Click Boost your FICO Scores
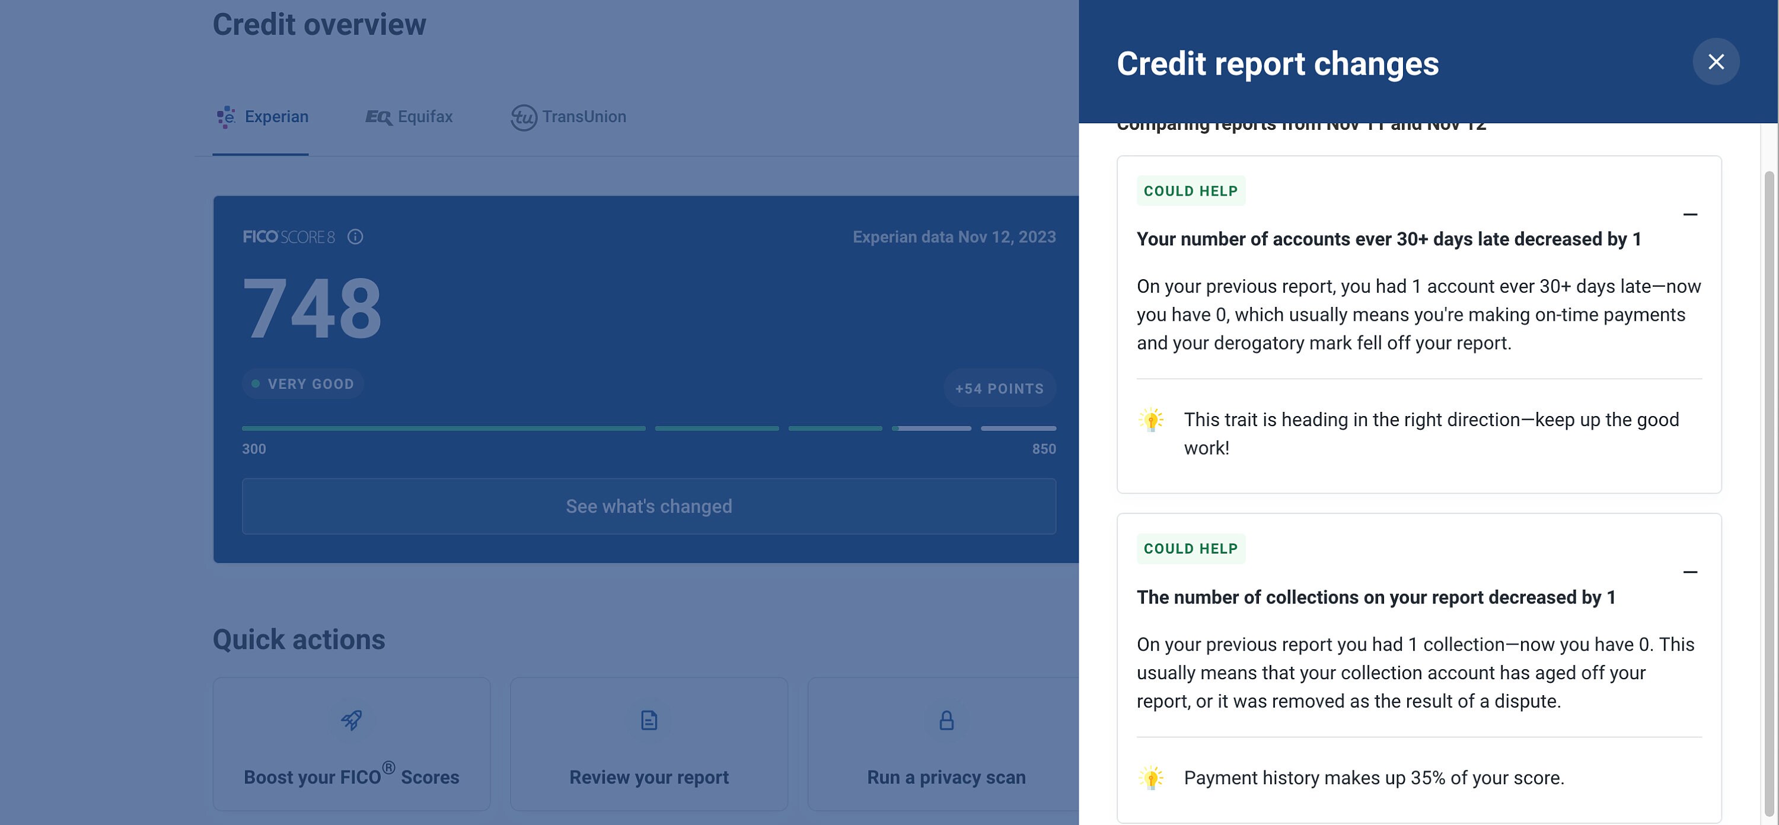Screen dimensions: 1779x825 pos(352,744)
